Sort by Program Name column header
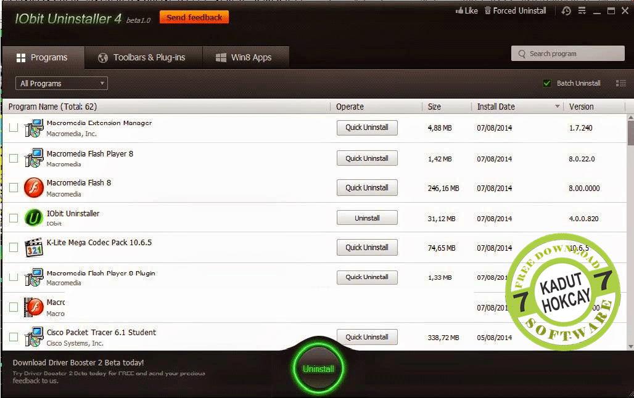This screenshot has height=398, width=634. (x=52, y=107)
